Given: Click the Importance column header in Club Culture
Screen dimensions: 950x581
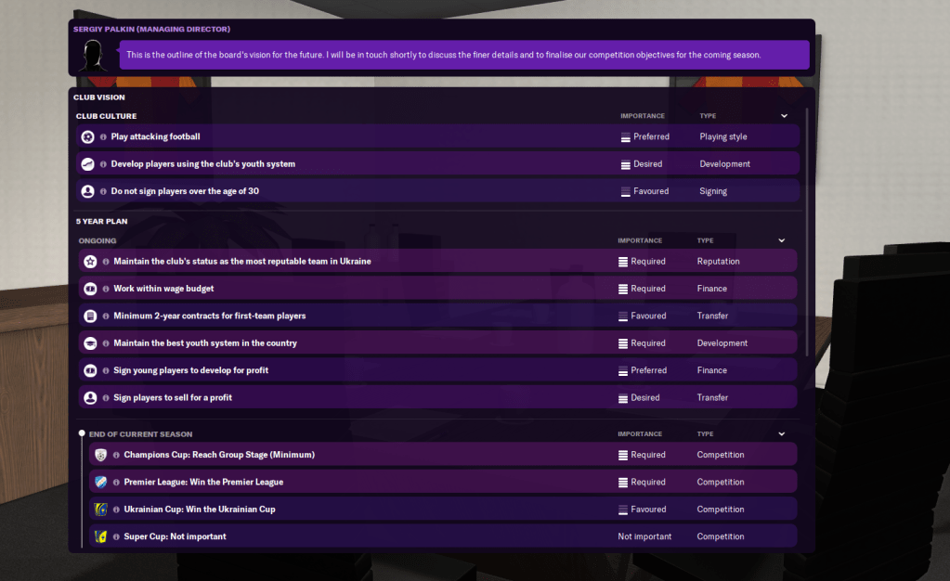Looking at the screenshot, I should pos(643,116).
